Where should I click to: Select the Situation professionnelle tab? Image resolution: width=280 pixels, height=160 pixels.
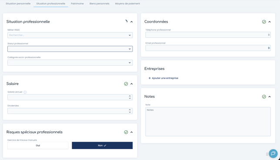(x=51, y=3)
